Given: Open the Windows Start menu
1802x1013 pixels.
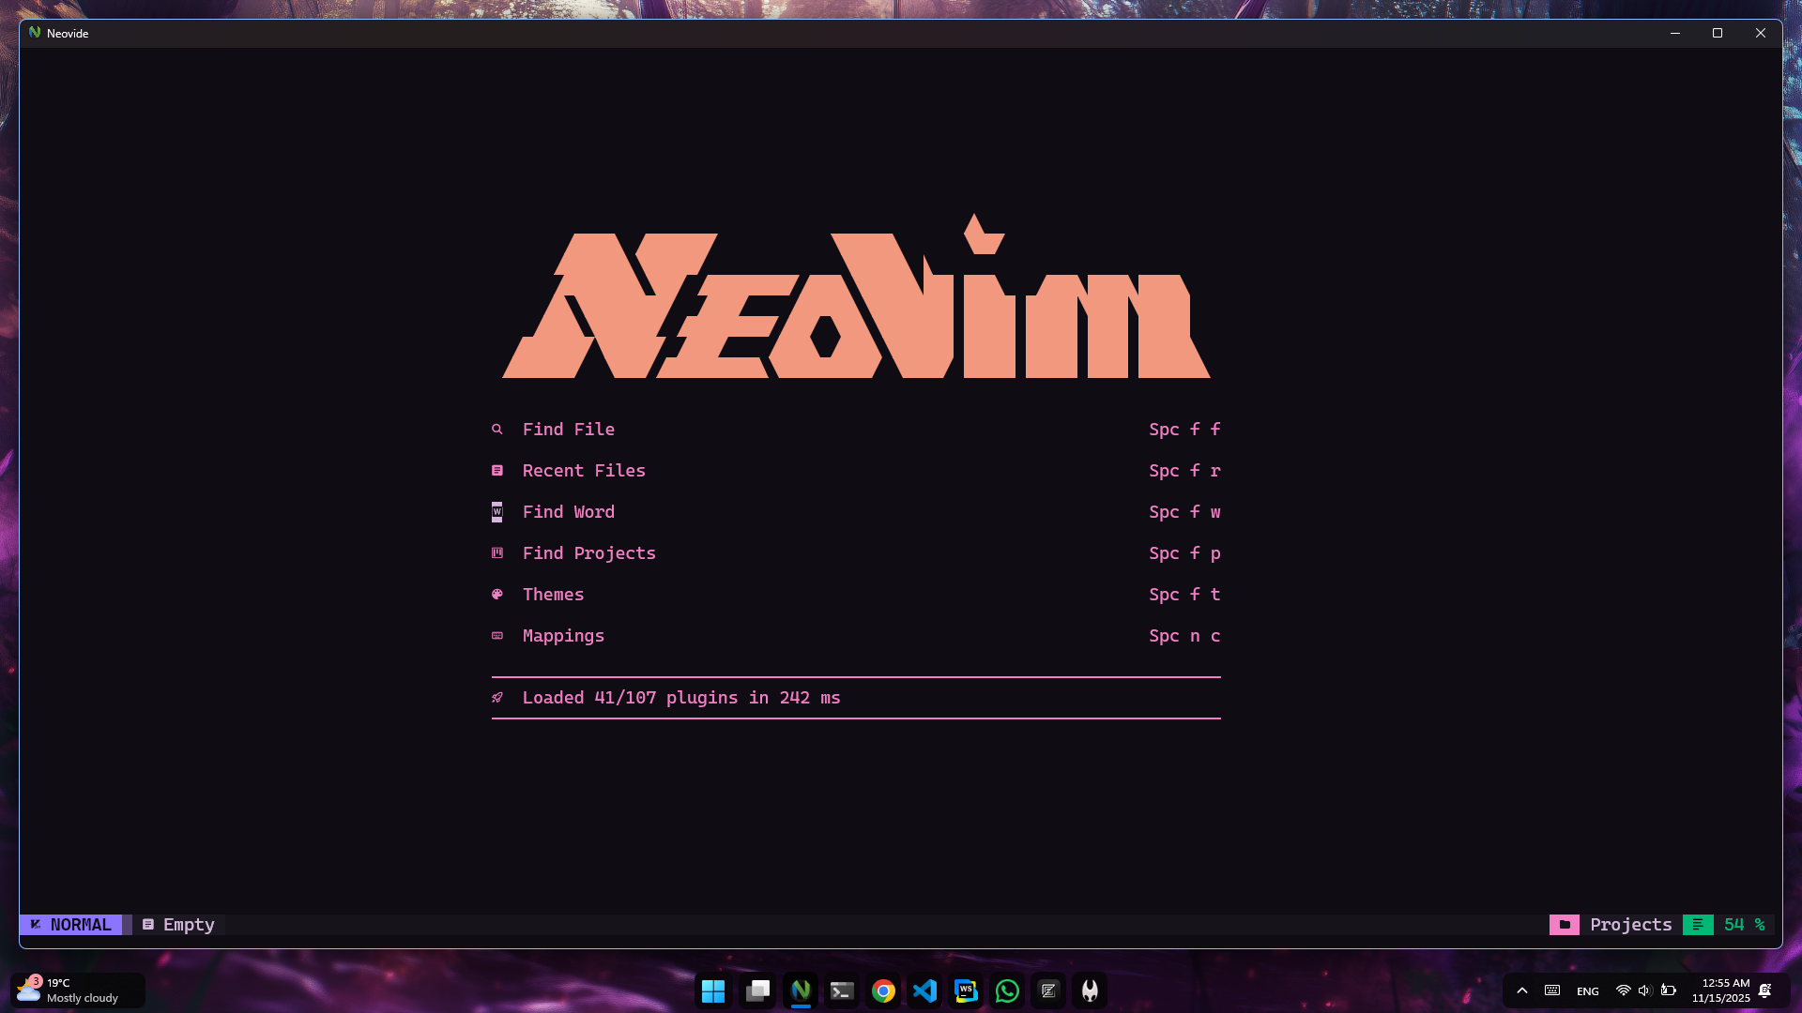Looking at the screenshot, I should 713,990.
